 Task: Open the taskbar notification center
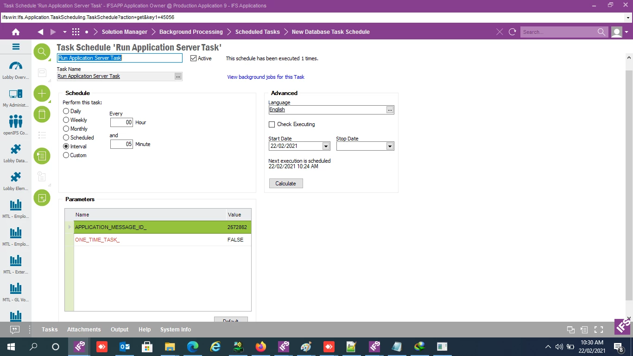point(618,347)
